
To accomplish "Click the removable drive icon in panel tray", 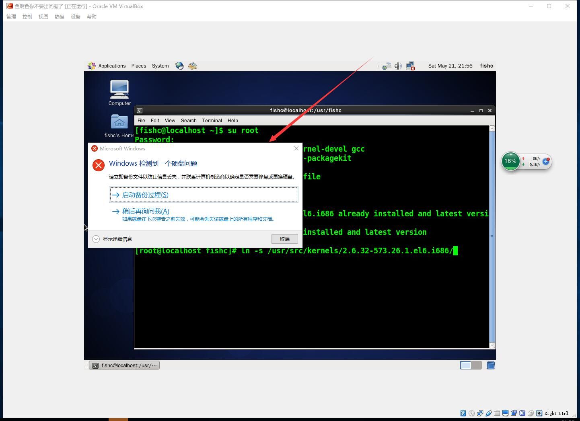I will point(387,66).
